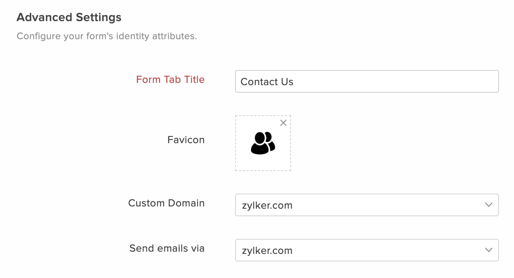
Task: Click the Send emails via label
Action: tap(167, 248)
